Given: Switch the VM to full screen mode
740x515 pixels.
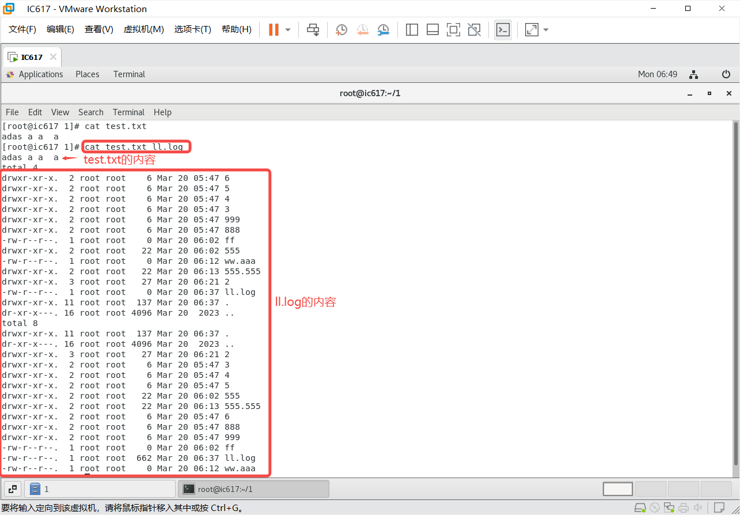Looking at the screenshot, I should [453, 29].
